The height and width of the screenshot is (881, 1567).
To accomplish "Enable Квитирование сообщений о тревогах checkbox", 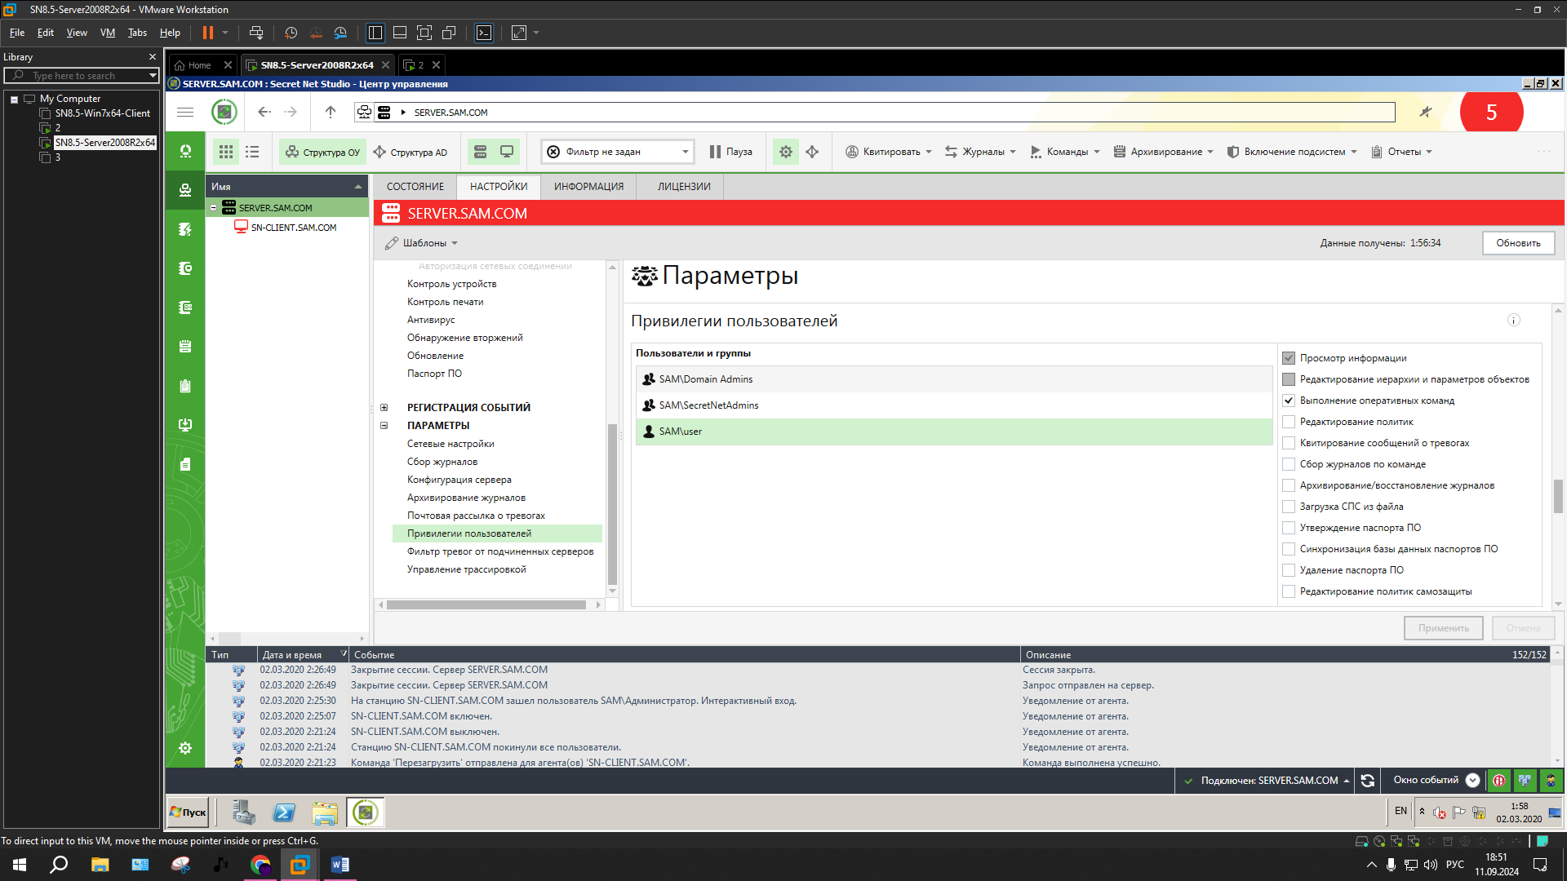I will [1289, 443].
